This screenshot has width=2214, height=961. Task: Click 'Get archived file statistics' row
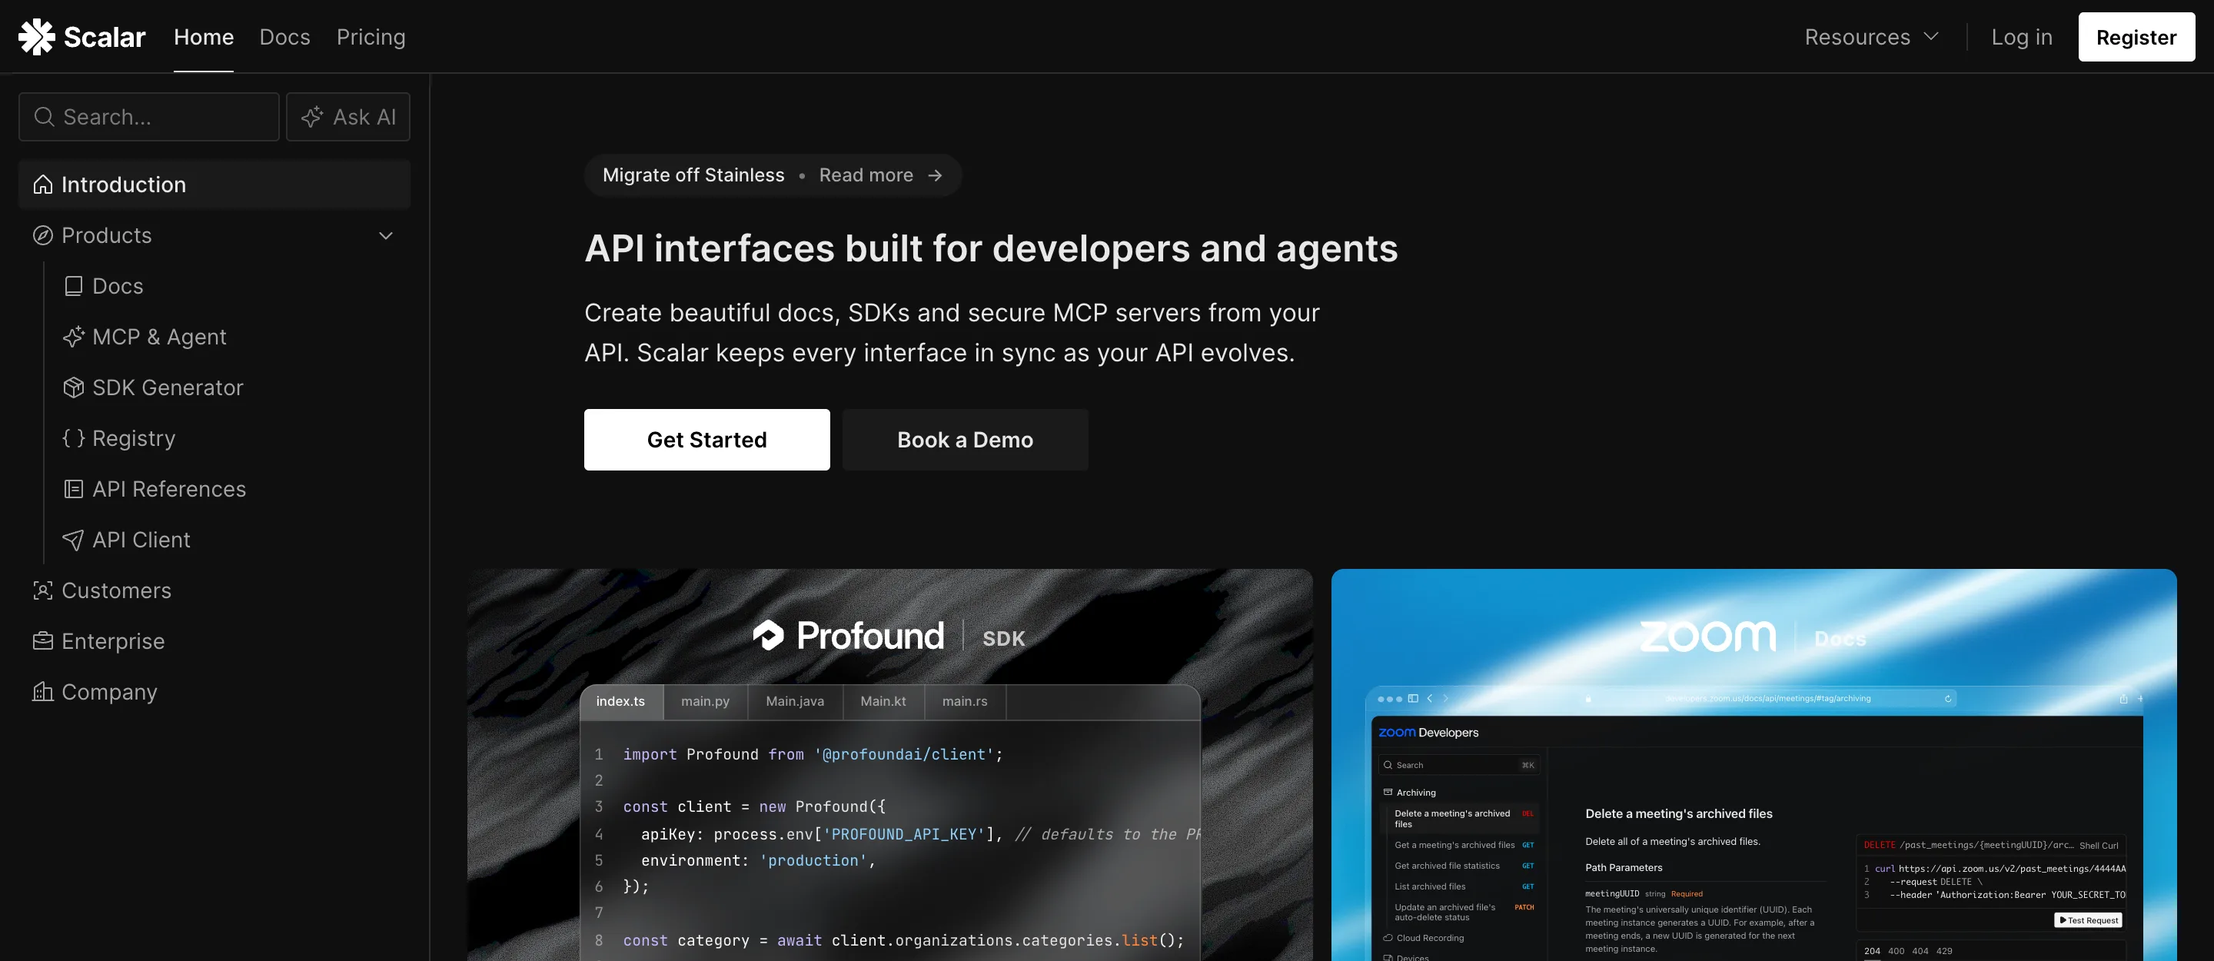point(1464,866)
